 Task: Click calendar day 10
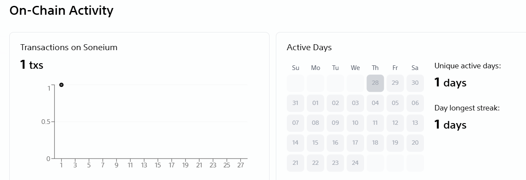(355, 123)
